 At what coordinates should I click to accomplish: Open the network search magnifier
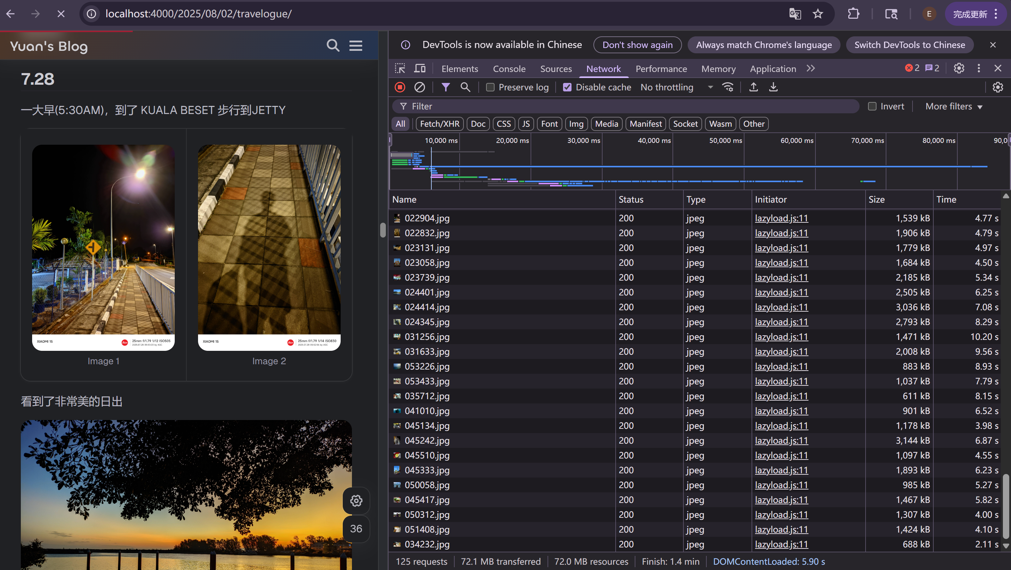click(x=465, y=87)
